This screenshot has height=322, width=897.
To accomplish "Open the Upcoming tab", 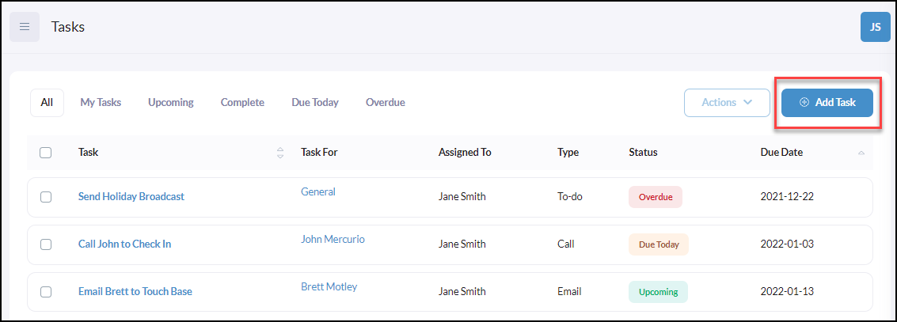I will [171, 103].
